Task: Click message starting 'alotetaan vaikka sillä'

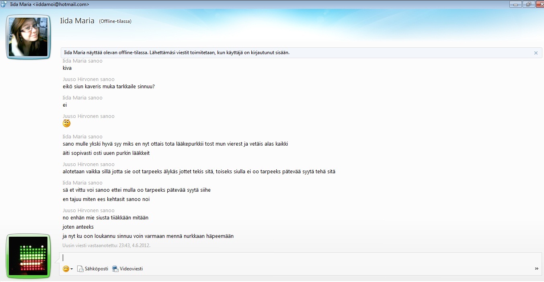Action: (199, 172)
